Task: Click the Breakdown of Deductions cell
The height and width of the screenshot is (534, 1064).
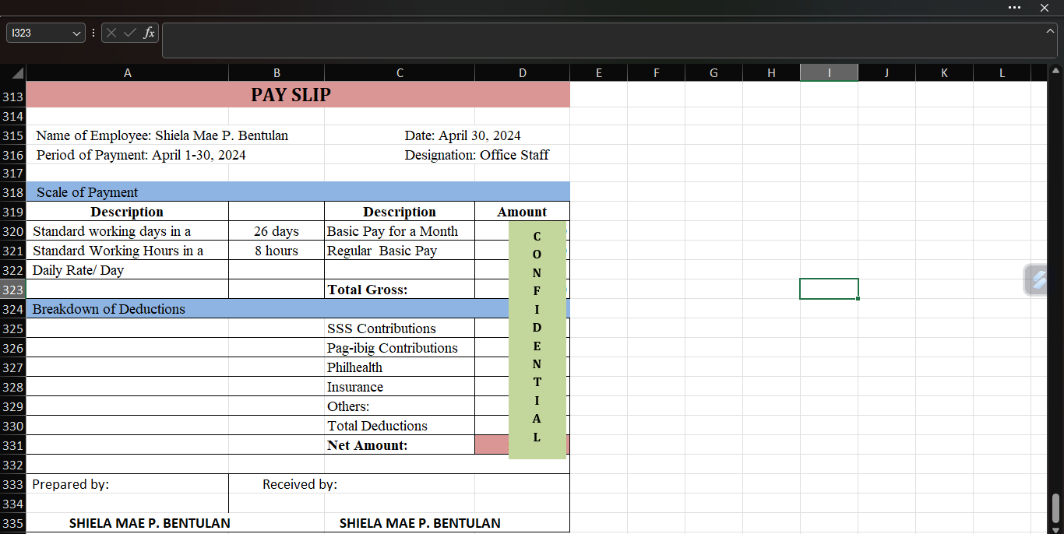Action: coord(267,309)
